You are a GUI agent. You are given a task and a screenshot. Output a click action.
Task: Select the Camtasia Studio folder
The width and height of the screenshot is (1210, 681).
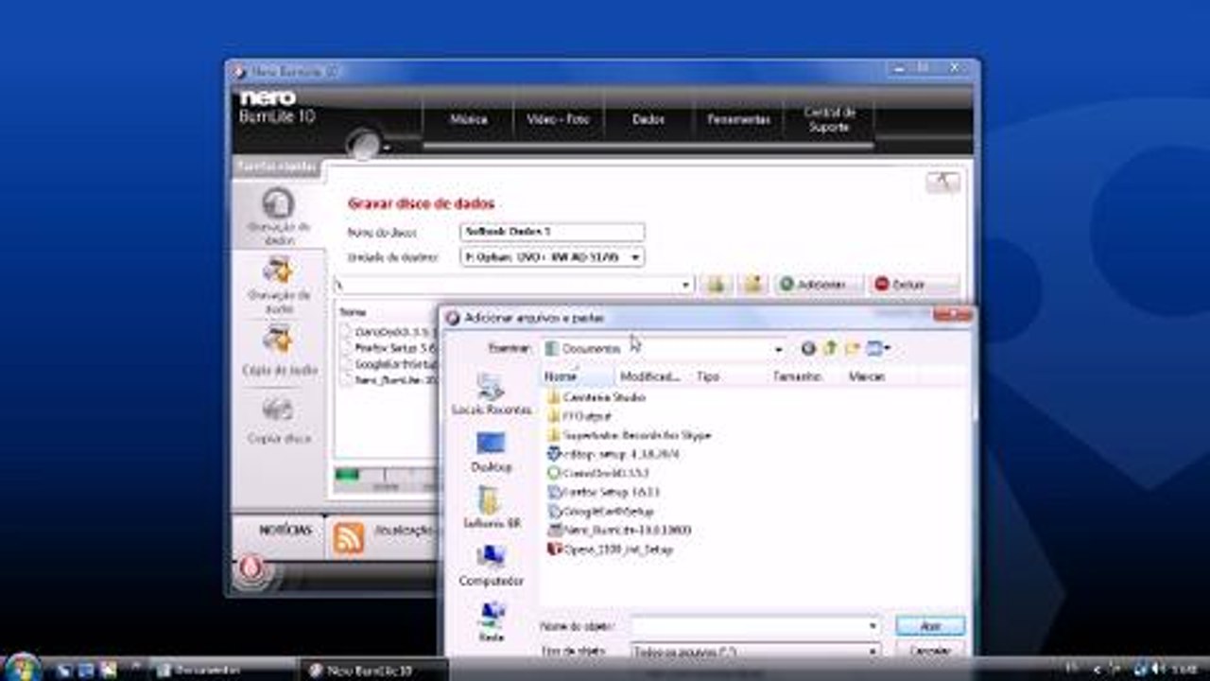[x=596, y=397]
